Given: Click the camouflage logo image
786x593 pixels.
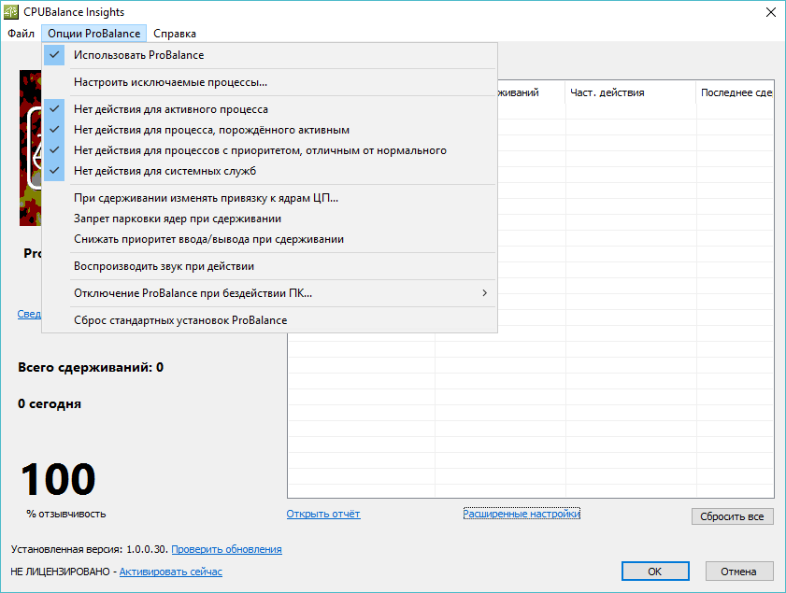Looking at the screenshot, I should pos(30,148).
